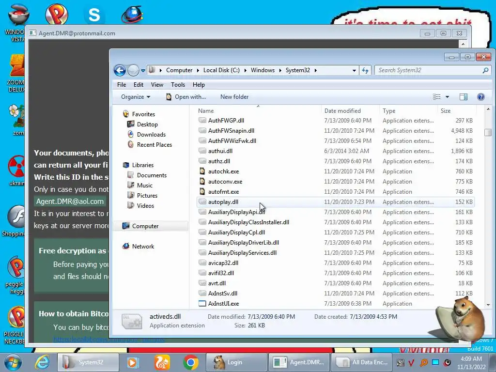Select Downloads under Favorites
Screen dimensions: 496x372
click(x=151, y=135)
